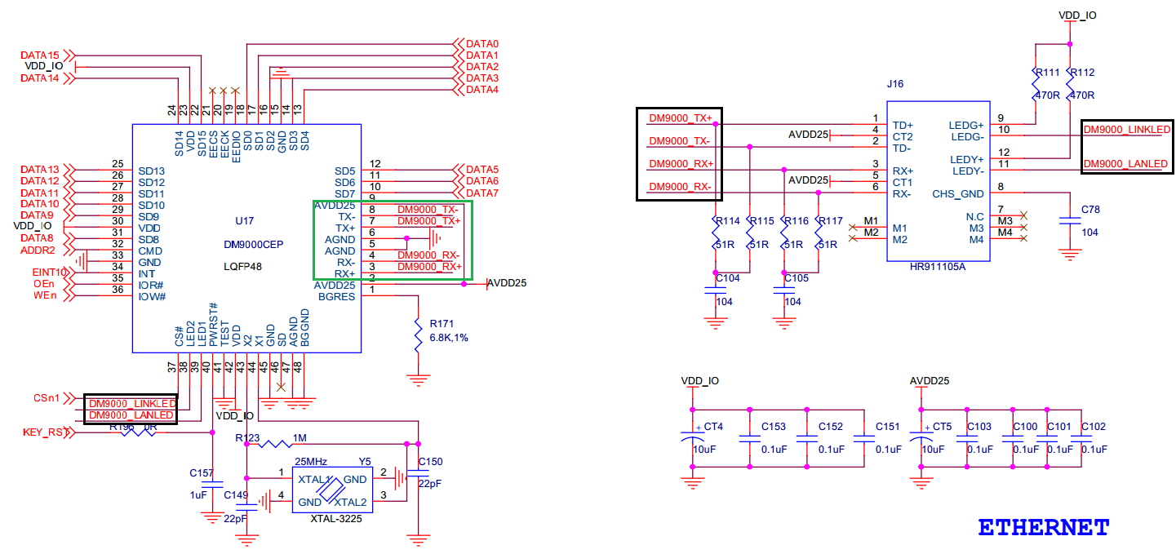Select the R114 designator label
This screenshot has height=554, width=1176.
(727, 221)
